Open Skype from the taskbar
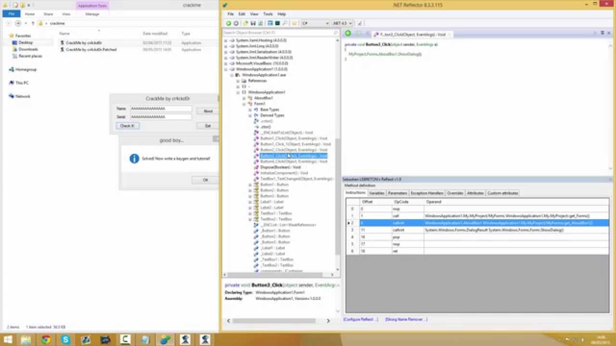This screenshot has width=616, height=346. 66,340
